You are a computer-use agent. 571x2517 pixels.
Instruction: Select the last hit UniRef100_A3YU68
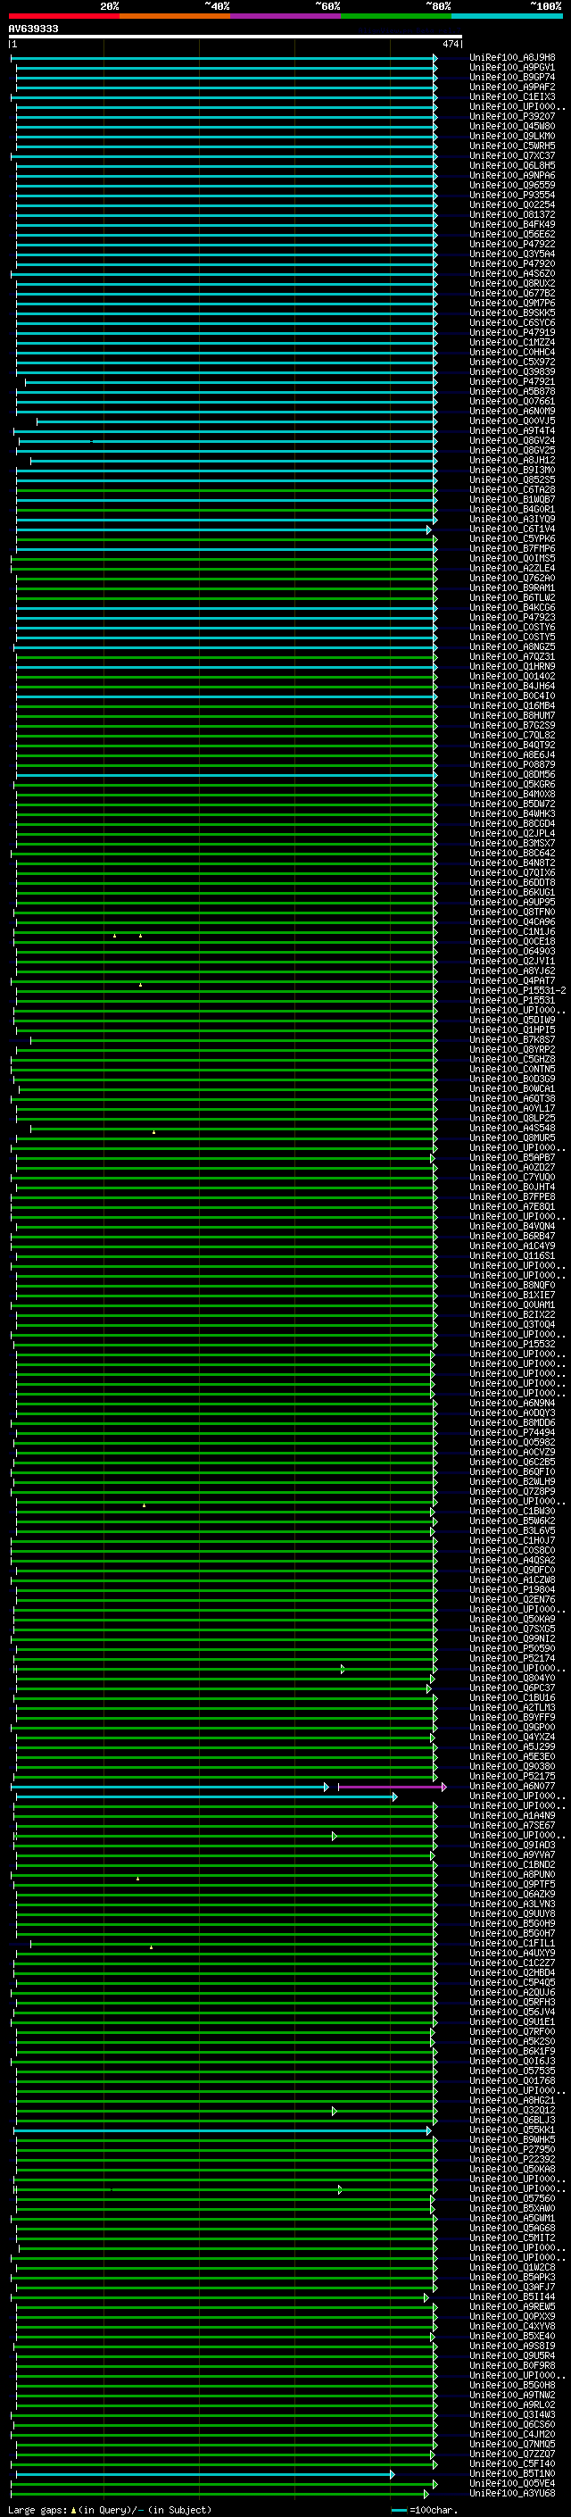512,2494
